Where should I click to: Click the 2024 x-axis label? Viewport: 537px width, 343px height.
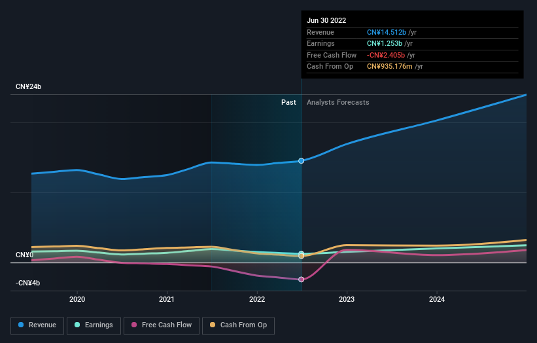[x=437, y=299]
